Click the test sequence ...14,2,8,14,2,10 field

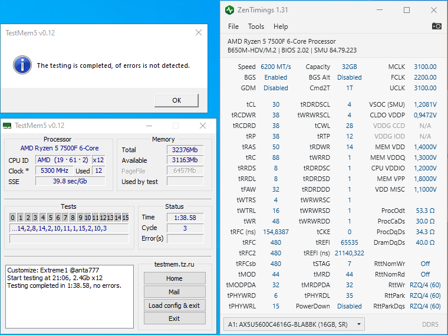(x=69, y=228)
